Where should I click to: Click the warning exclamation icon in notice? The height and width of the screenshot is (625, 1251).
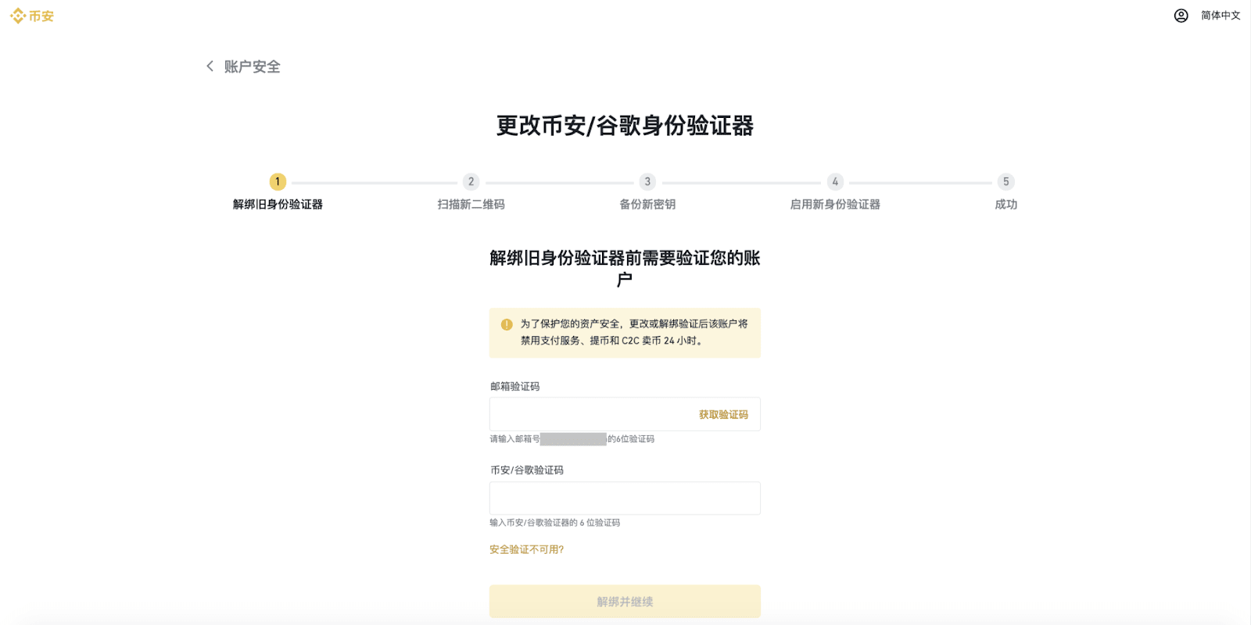pos(507,324)
